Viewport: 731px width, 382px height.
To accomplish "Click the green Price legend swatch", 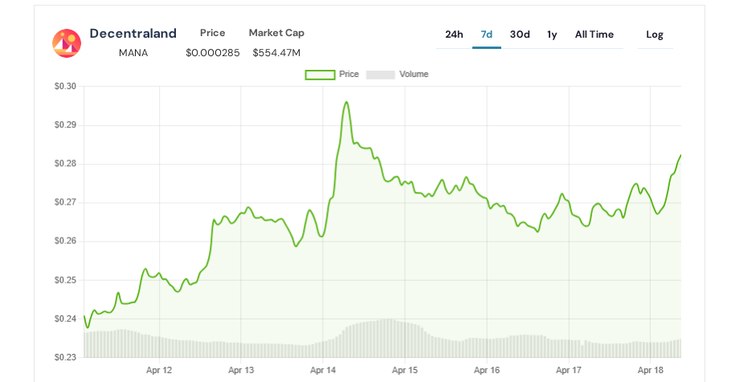I will [320, 75].
